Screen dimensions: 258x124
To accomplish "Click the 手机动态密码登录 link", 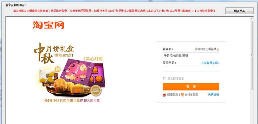I will point(205,49).
